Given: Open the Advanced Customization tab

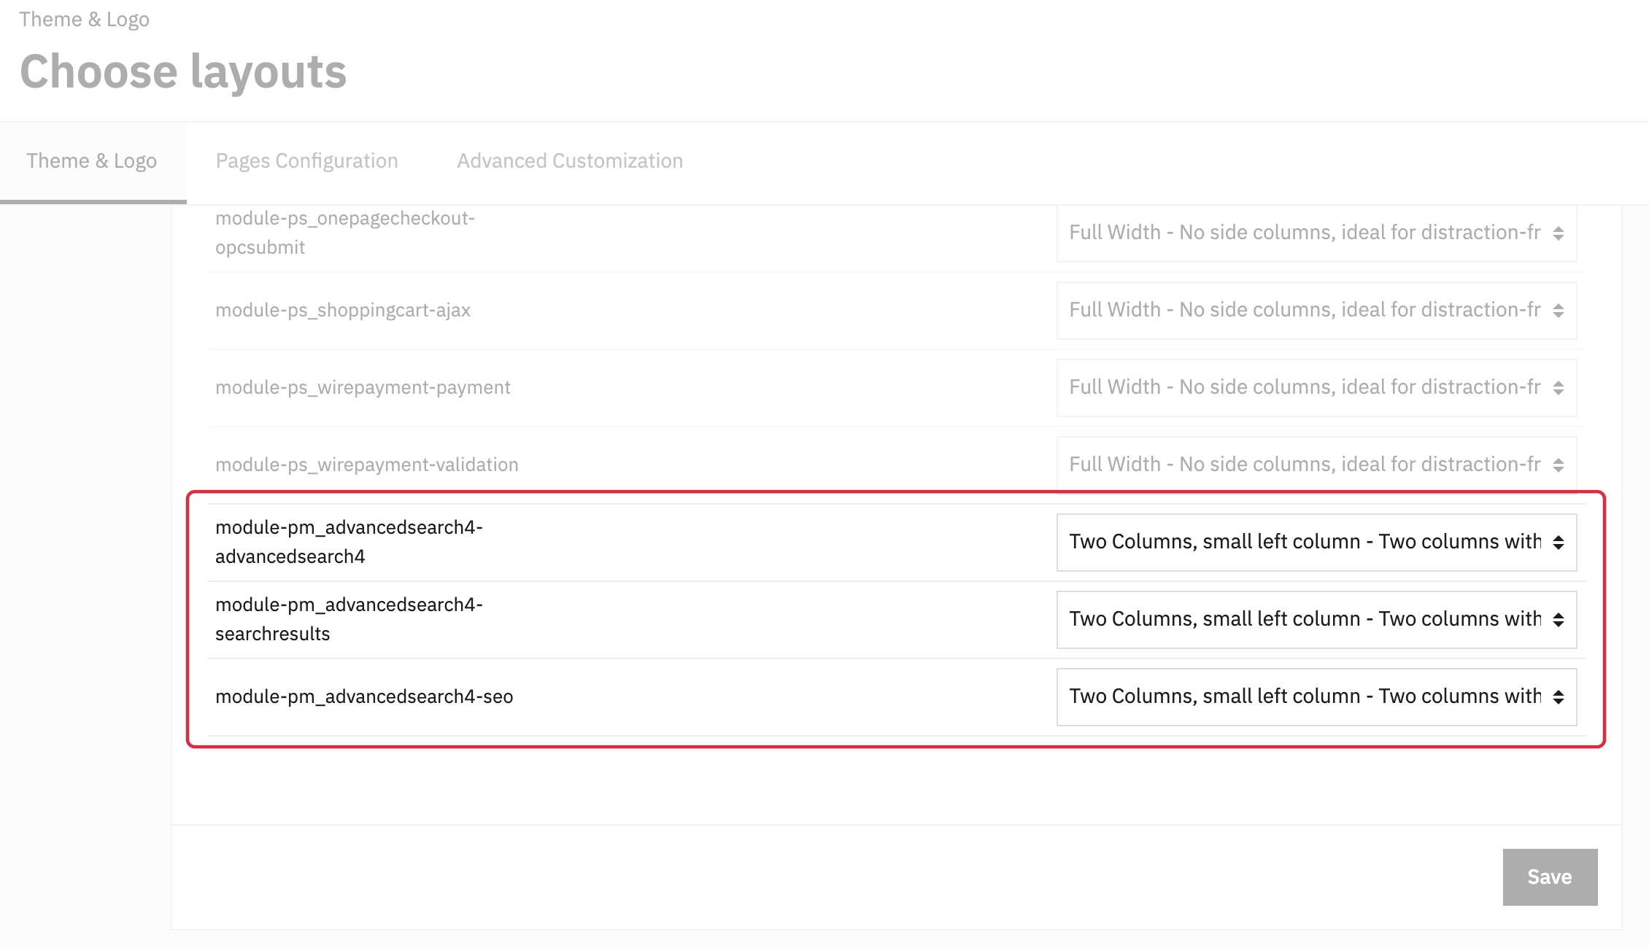Looking at the screenshot, I should [570, 161].
